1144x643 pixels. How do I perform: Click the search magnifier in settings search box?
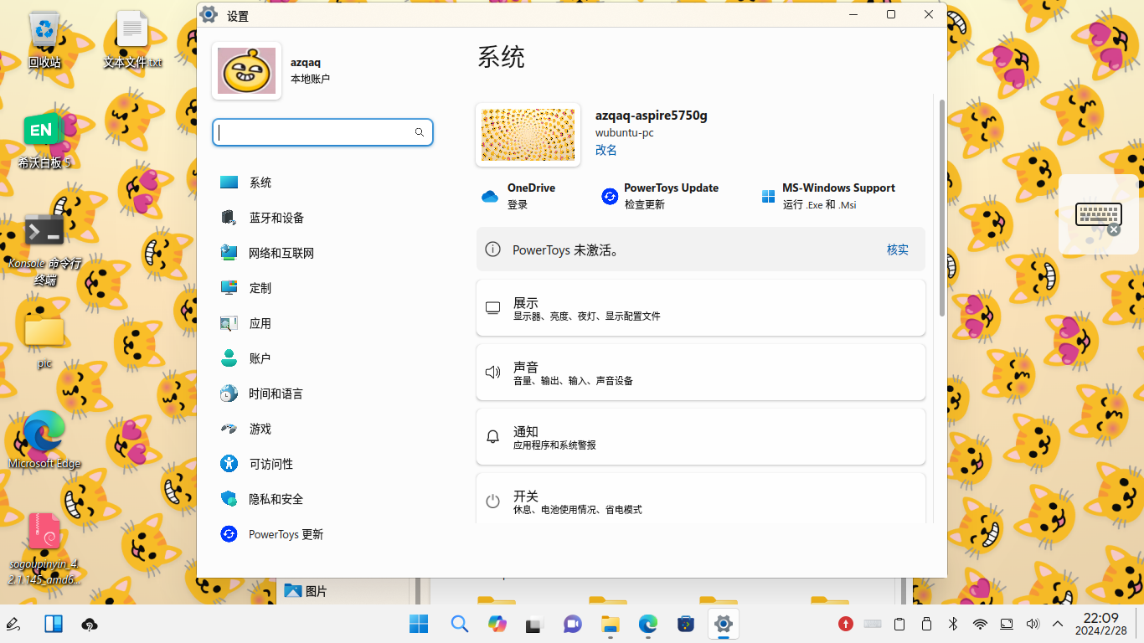(x=420, y=132)
